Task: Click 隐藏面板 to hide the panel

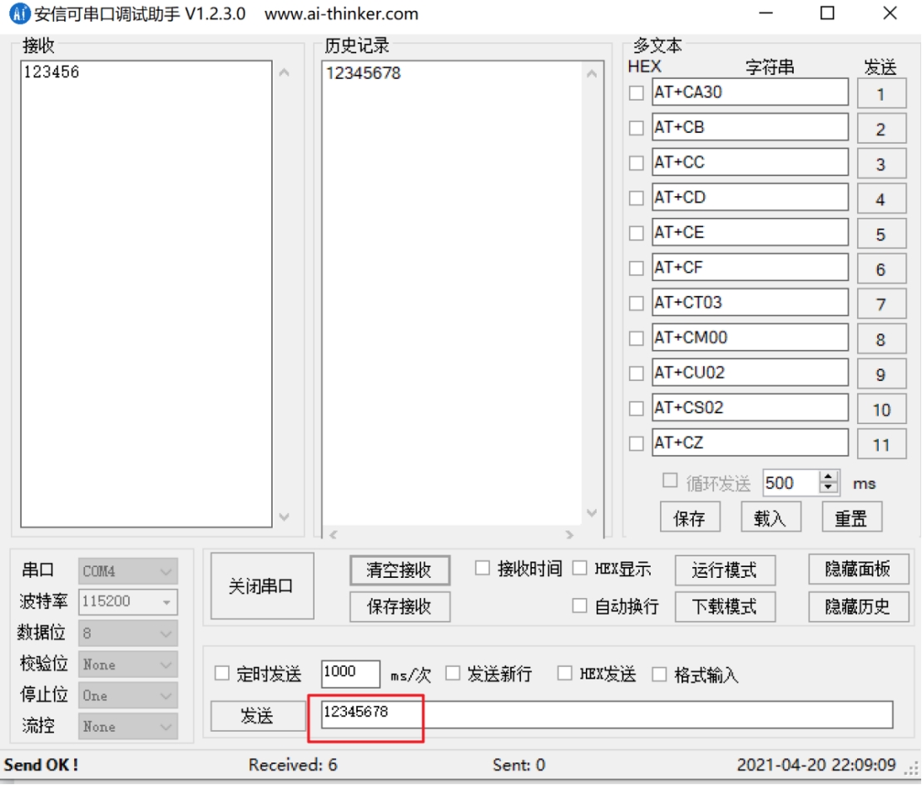Action: [x=858, y=569]
